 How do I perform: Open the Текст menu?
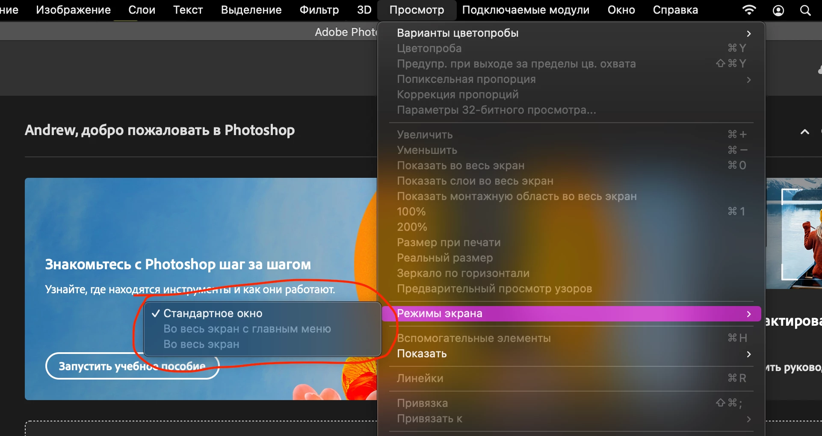pyautogui.click(x=188, y=10)
